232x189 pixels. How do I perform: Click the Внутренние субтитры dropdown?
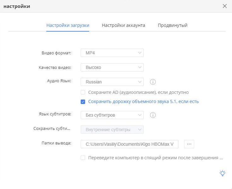coord(112,130)
